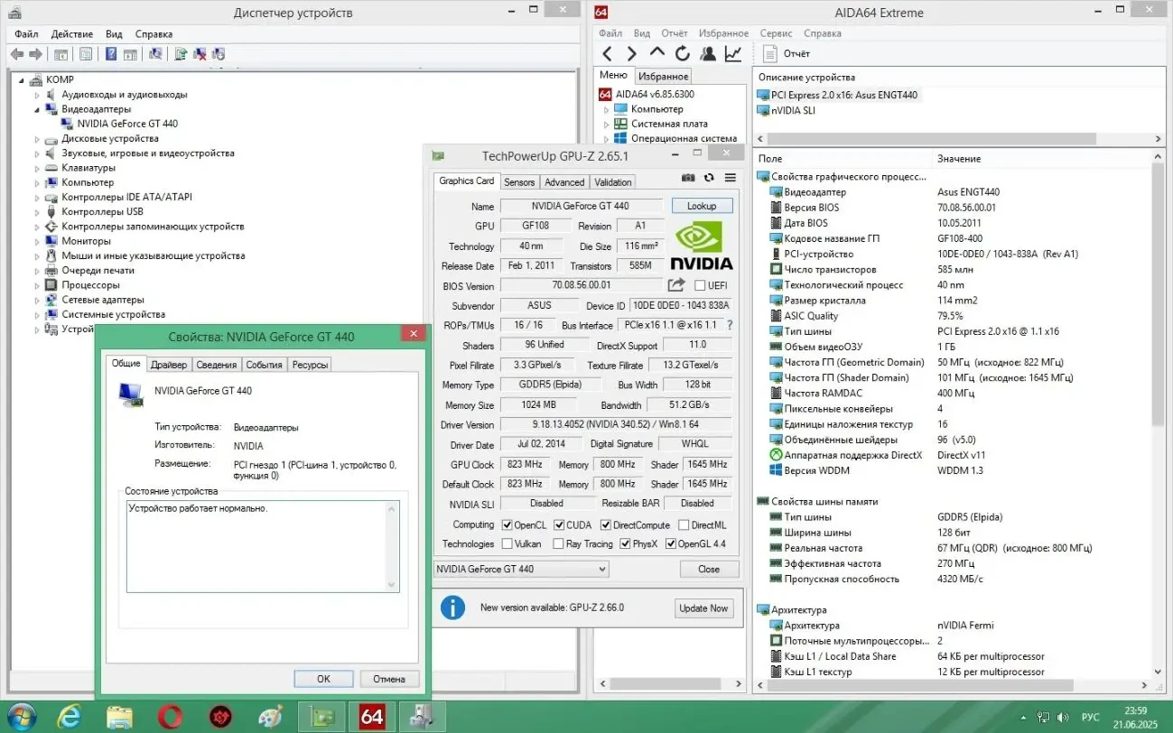Viewport: 1173px width, 733px height.
Task: Click the BIOS share/export icon in GPU-Z
Action: tap(676, 285)
